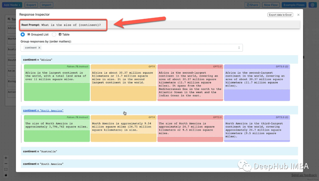Click the Share button
The image size is (319, 181).
tap(252, 5)
